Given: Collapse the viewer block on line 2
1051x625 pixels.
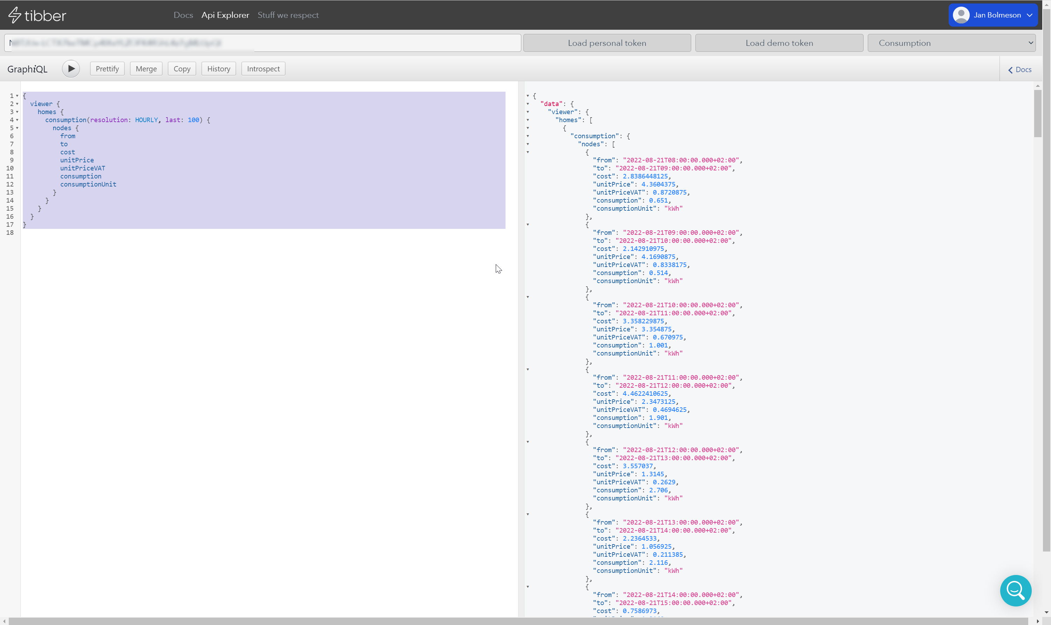Looking at the screenshot, I should point(17,104).
